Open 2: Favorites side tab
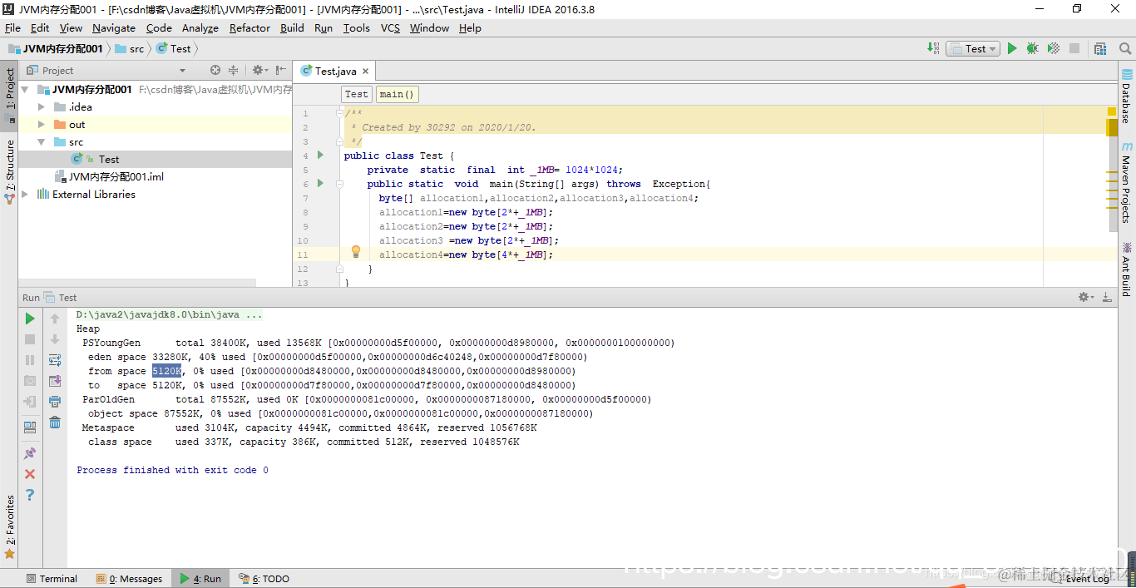This screenshot has width=1136, height=588. click(9, 526)
